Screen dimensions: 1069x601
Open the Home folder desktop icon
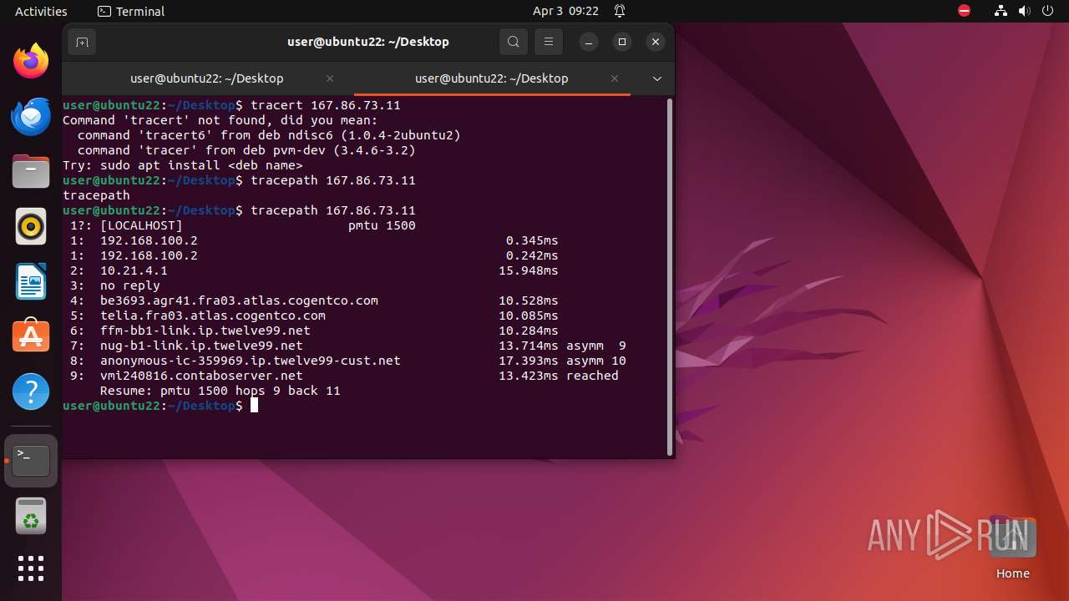point(1012,547)
